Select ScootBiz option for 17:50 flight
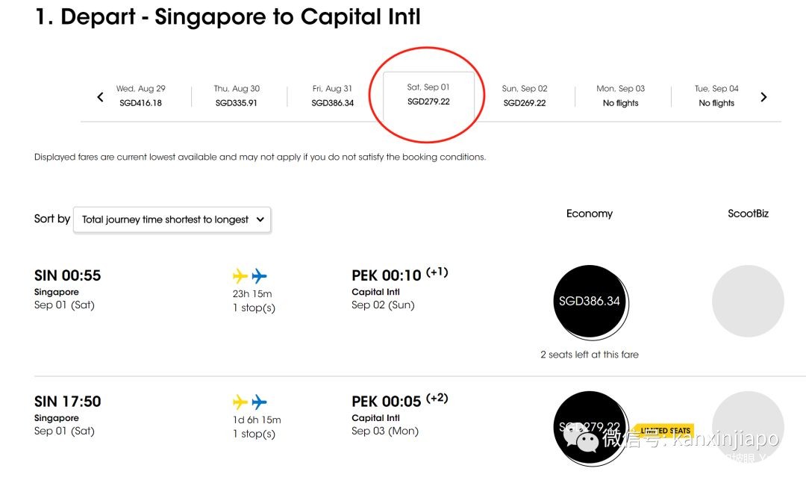806x477 pixels. [x=748, y=427]
